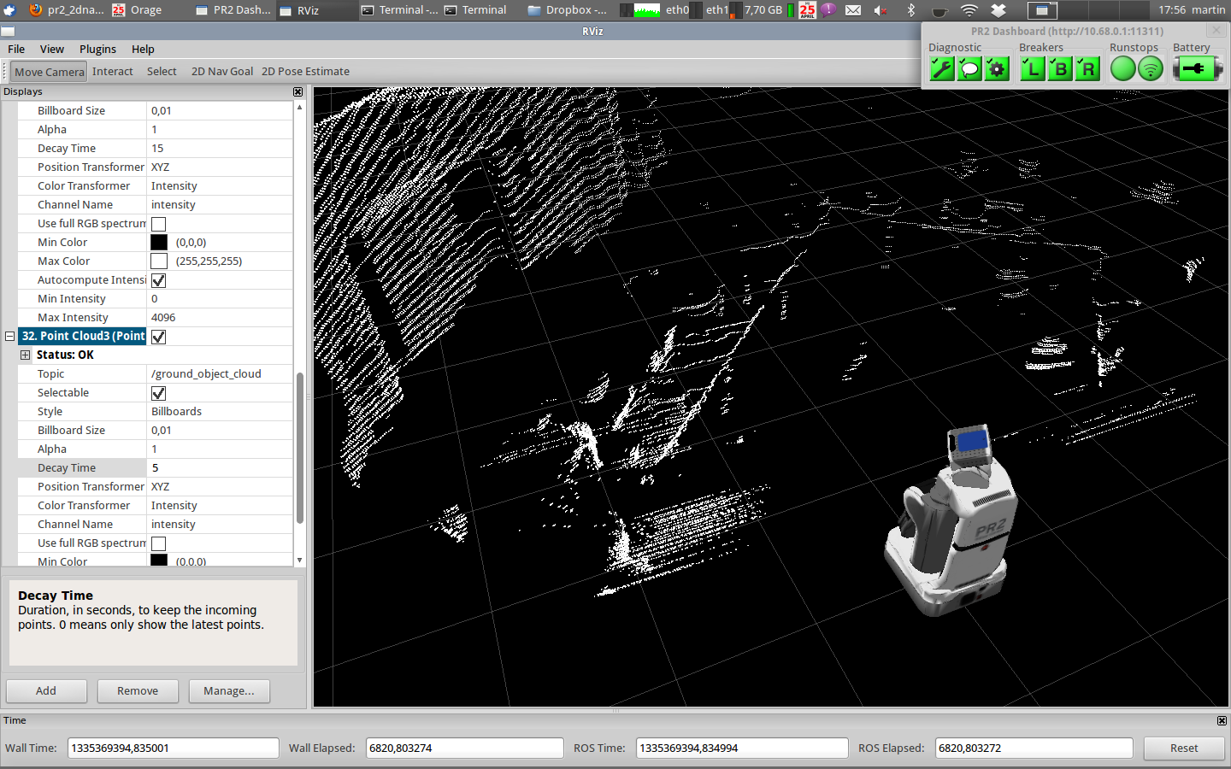This screenshot has width=1231, height=769.
Task: Expand the Status: OK node
Action: 25,355
